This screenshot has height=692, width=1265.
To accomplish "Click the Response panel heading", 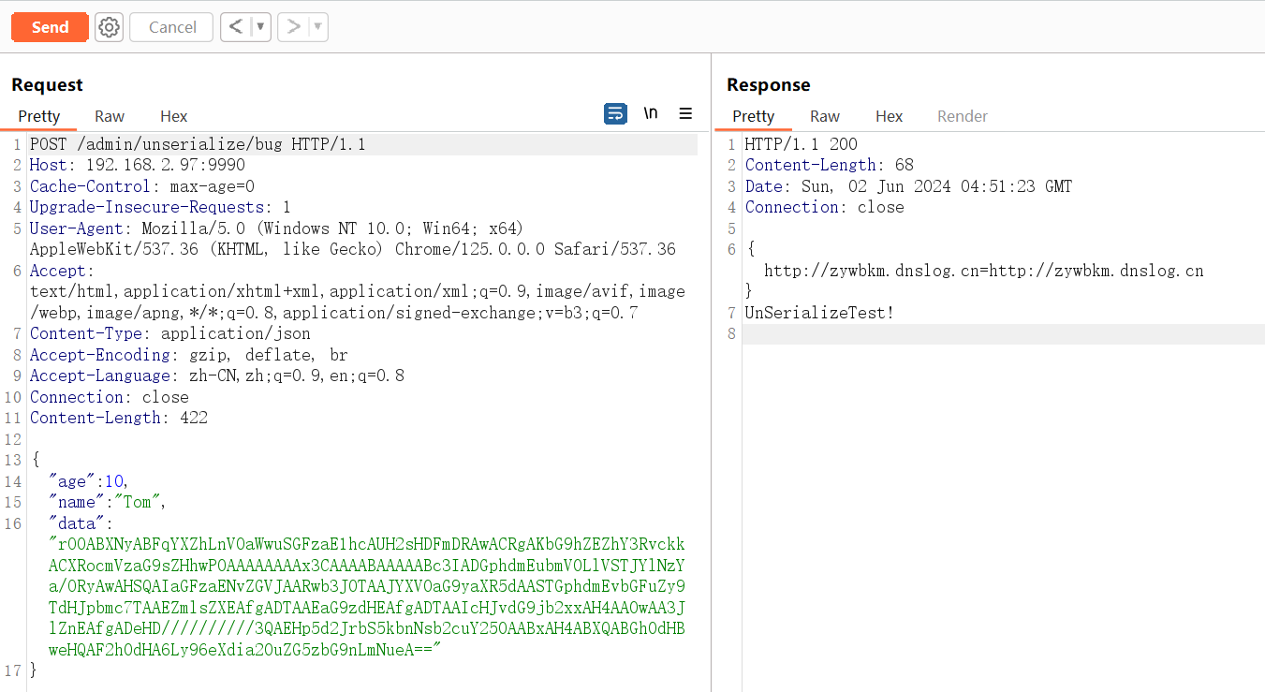I will coord(769,84).
